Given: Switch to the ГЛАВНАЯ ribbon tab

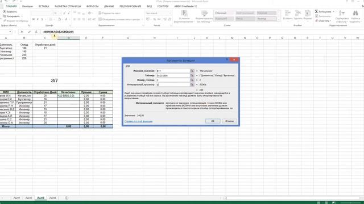Looking at the screenshot, I should click(11, 6).
